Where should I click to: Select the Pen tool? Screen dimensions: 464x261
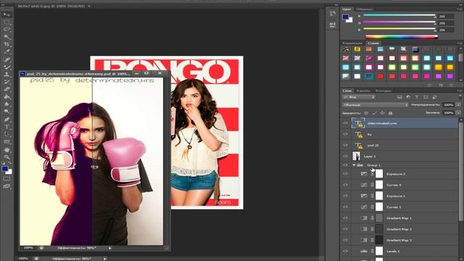[7, 119]
